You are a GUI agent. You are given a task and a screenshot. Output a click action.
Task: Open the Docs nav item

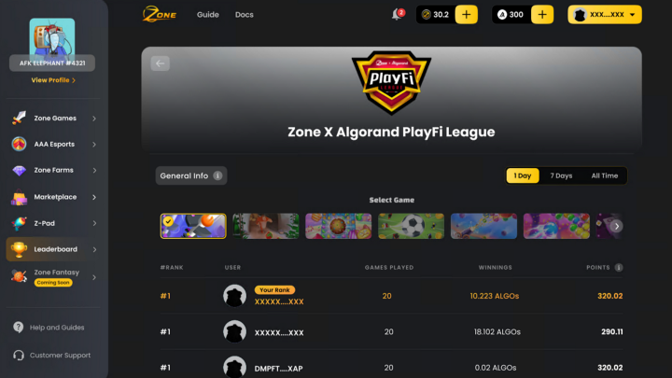(x=245, y=15)
